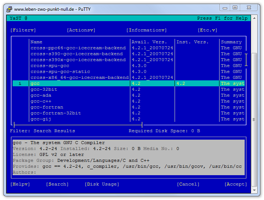264x200 pixels.
Task: Select the gcc-gij package
Action: tap(129, 119)
